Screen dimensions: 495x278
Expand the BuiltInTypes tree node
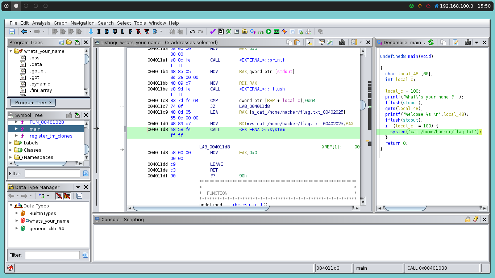17,213
